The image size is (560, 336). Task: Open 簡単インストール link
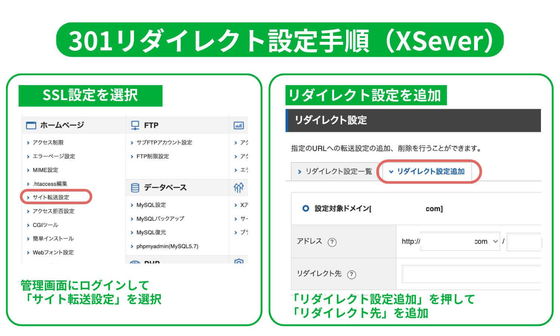(x=53, y=239)
